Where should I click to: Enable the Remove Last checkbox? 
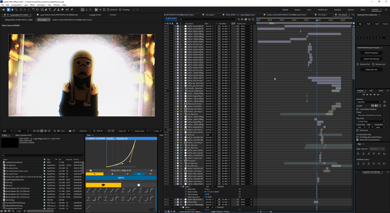pos(373,64)
